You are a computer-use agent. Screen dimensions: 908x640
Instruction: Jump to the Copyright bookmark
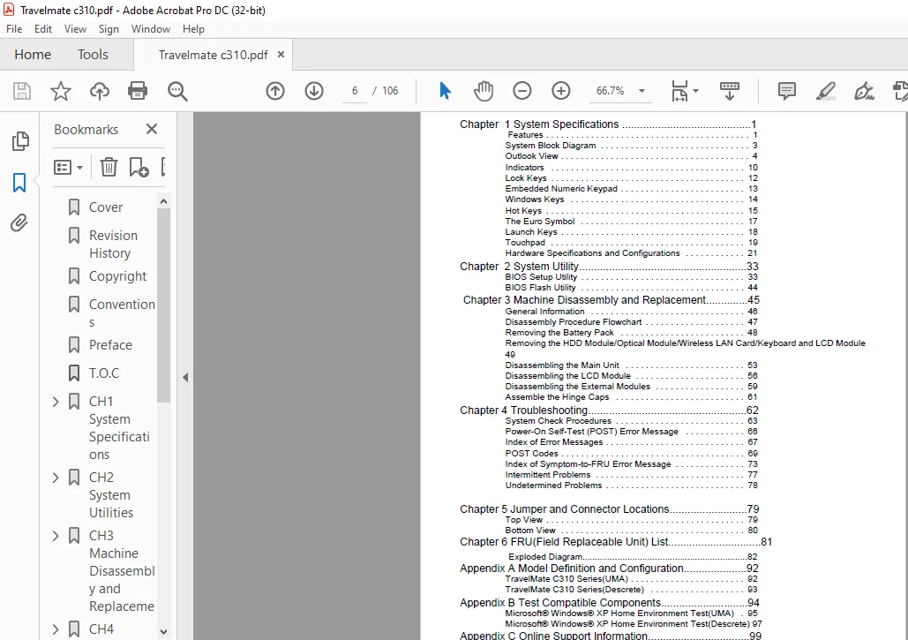(117, 276)
